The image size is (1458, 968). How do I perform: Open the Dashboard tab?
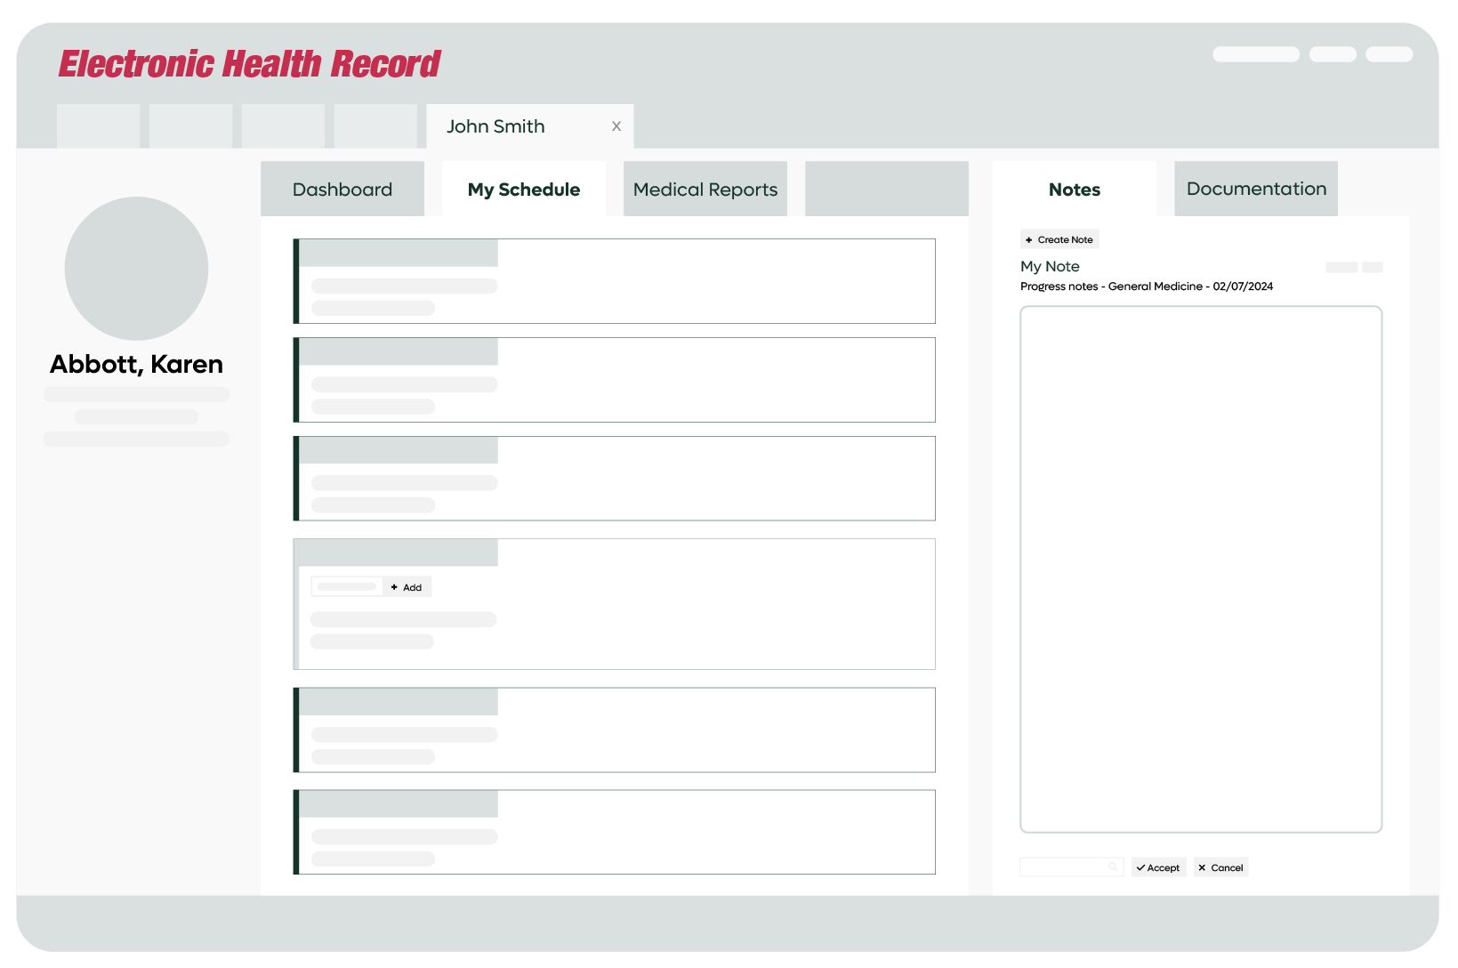(342, 190)
